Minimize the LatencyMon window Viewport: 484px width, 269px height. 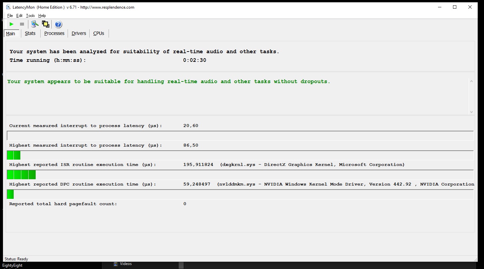pyautogui.click(x=439, y=7)
